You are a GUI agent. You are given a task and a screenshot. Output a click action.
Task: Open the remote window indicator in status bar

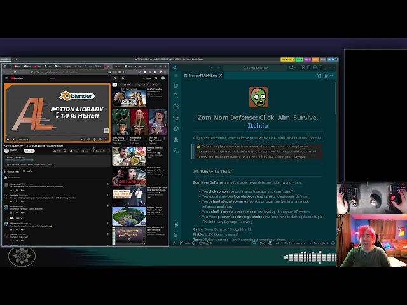[174, 243]
